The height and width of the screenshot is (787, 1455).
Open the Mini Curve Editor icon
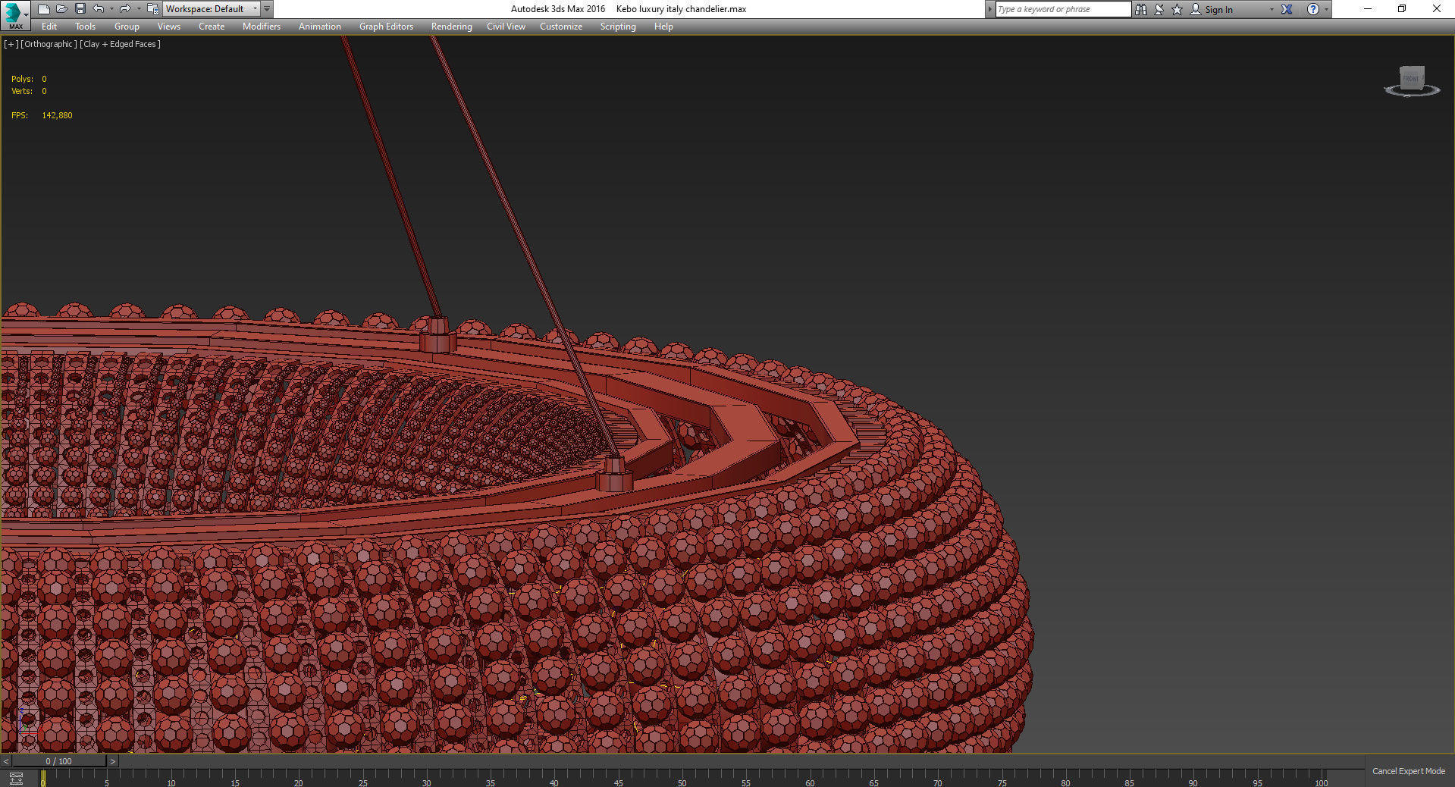(x=15, y=779)
